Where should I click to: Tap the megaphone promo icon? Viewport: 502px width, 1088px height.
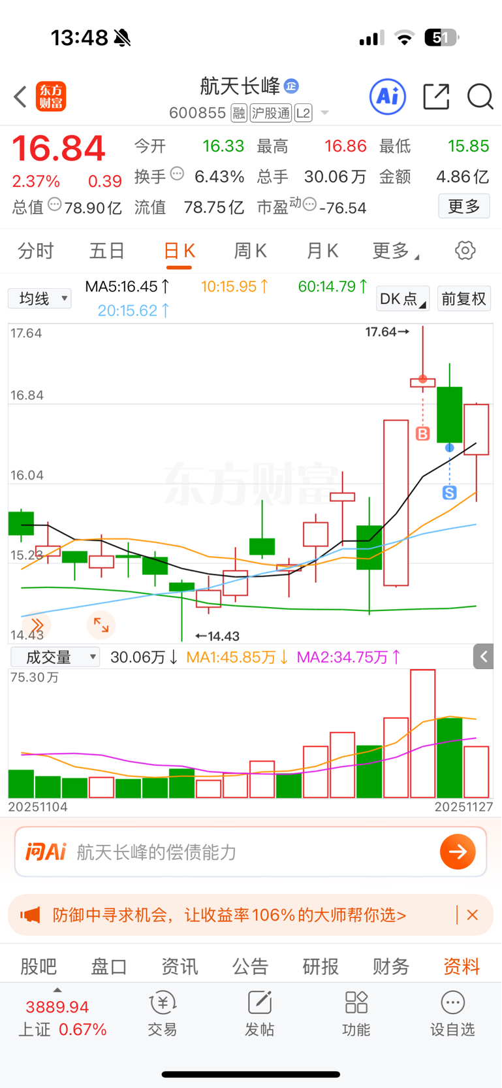pos(30,915)
